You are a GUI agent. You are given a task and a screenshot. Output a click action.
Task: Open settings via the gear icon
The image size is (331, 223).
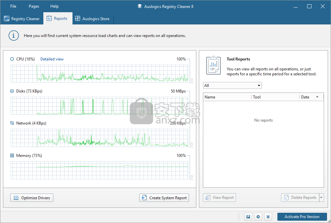click(258, 217)
